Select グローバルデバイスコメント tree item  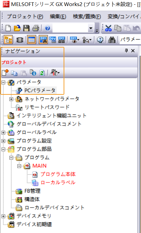coord(49,124)
